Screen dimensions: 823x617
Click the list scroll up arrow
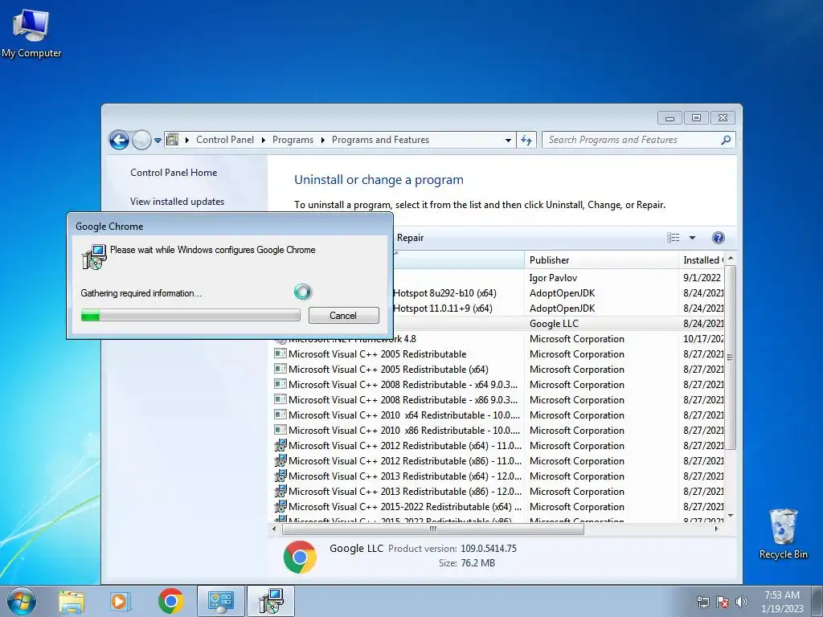click(730, 259)
